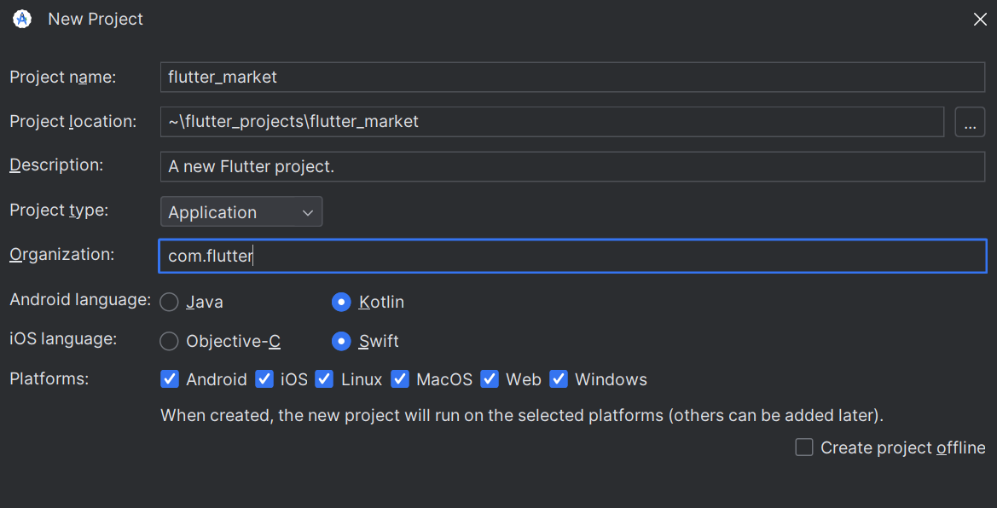The image size is (997, 508).
Task: Uncheck the Linux platform checkbox
Action: pyautogui.click(x=324, y=379)
